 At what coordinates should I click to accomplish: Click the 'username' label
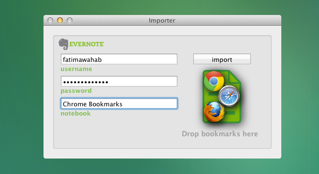point(76,69)
